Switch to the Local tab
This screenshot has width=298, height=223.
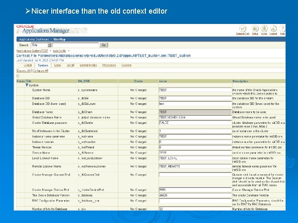coord(58,65)
